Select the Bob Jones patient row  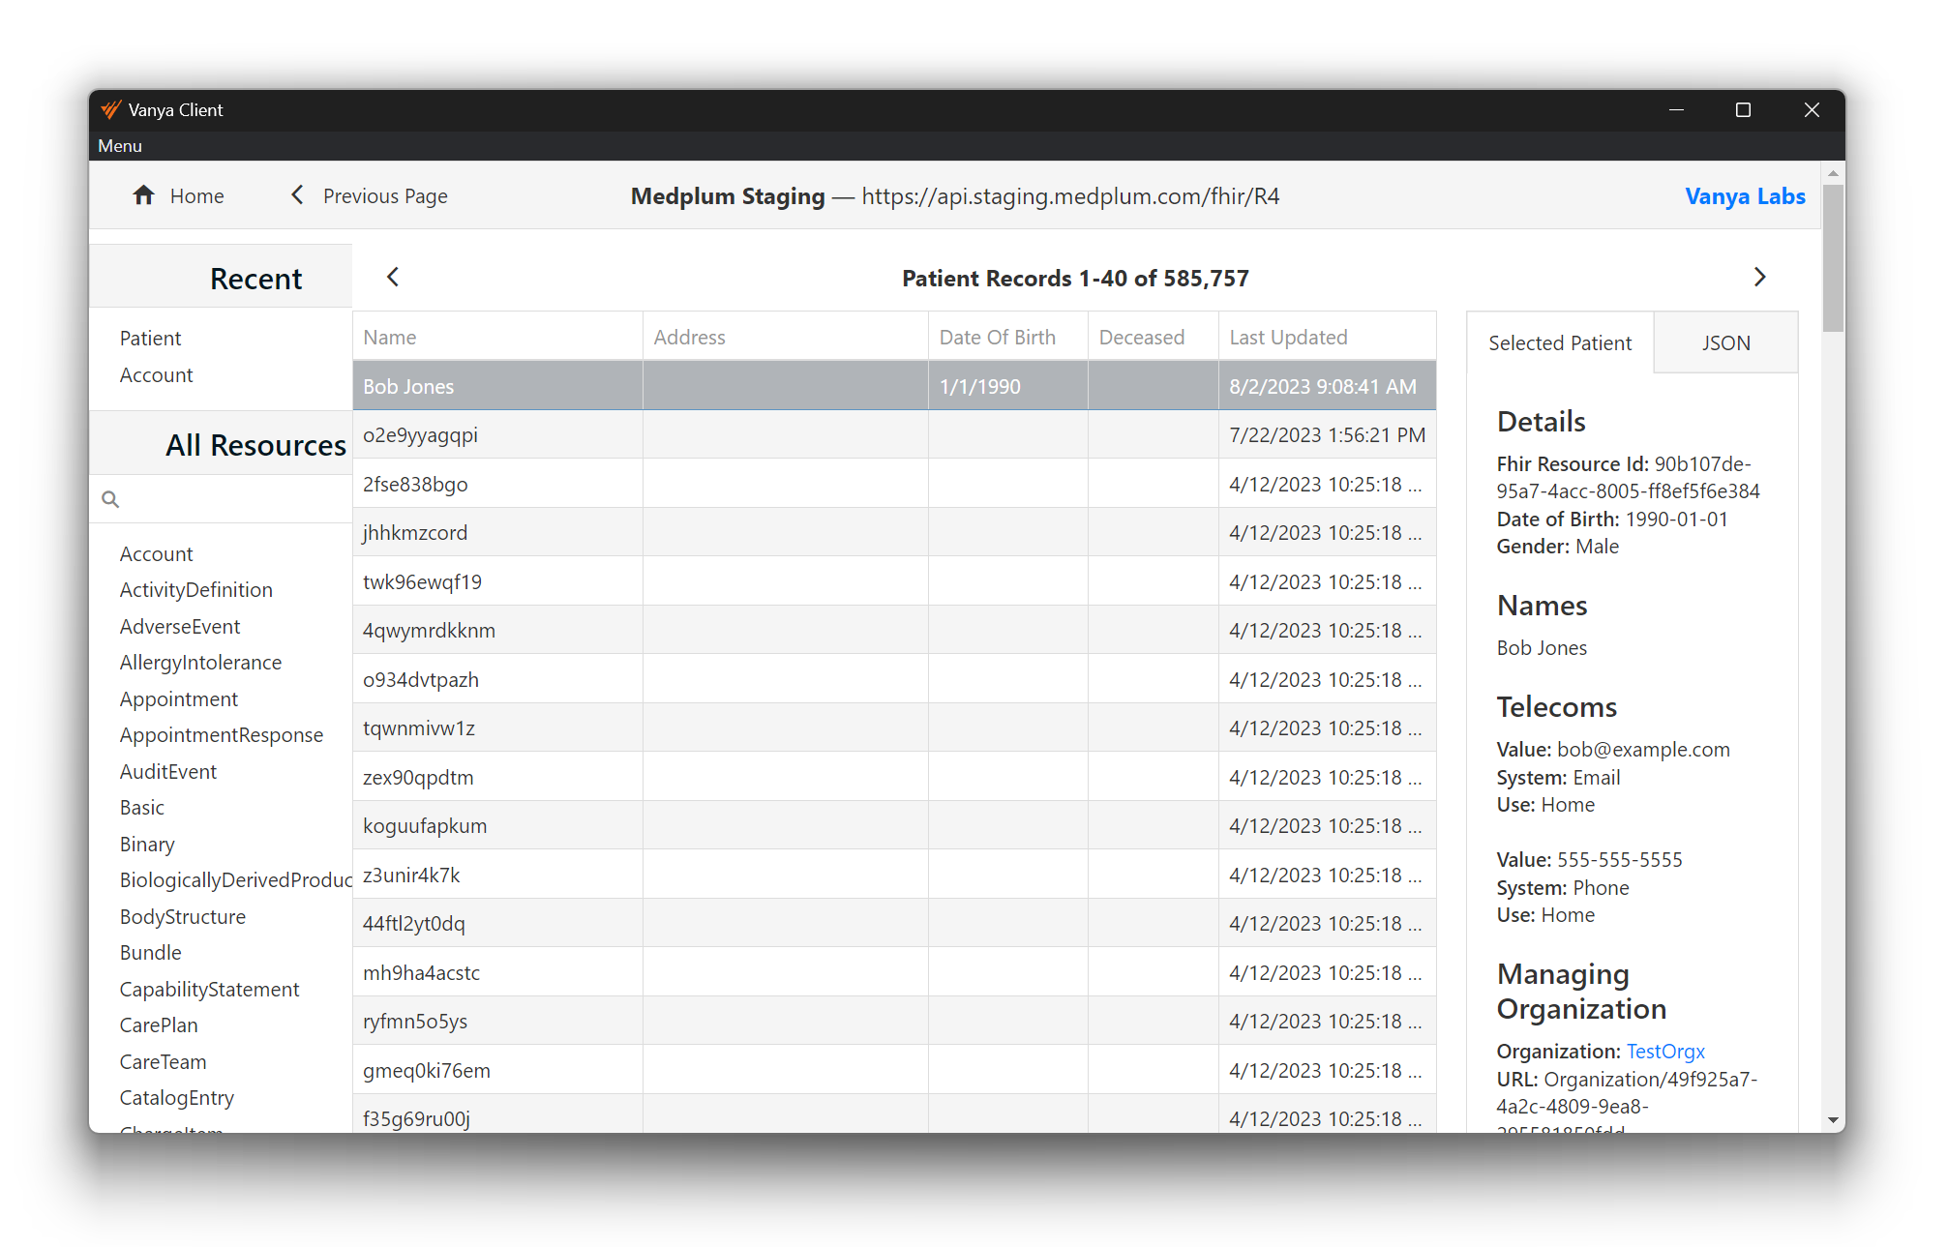click(x=497, y=386)
